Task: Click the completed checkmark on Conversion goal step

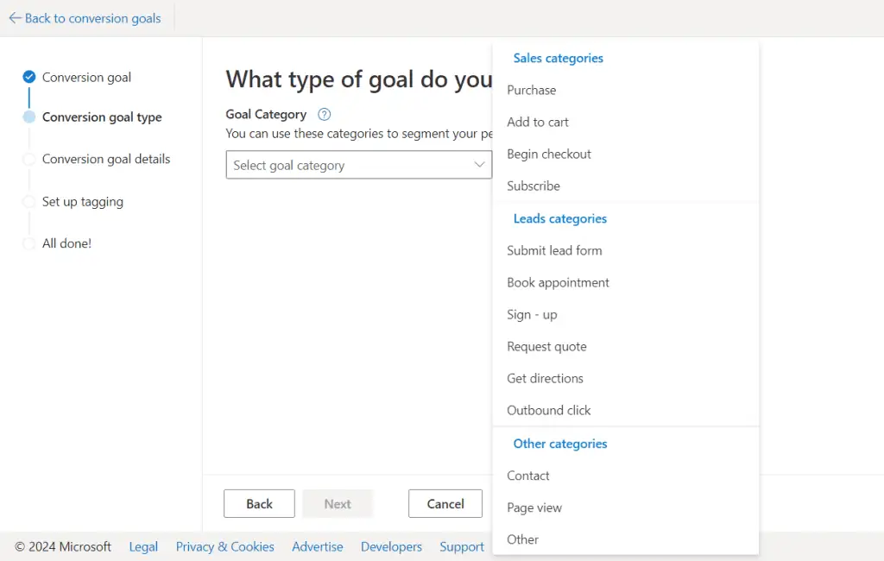Action: 28,76
